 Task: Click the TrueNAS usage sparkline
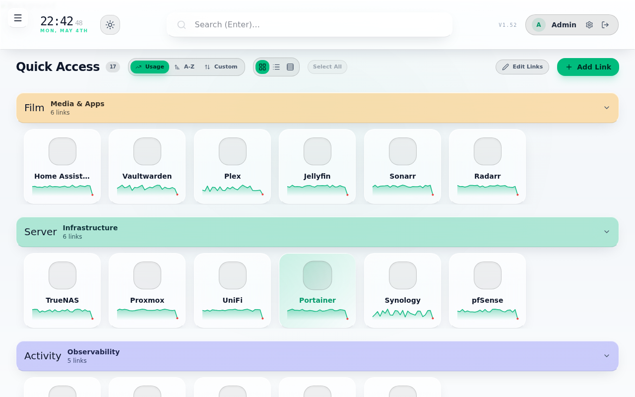click(x=63, y=314)
